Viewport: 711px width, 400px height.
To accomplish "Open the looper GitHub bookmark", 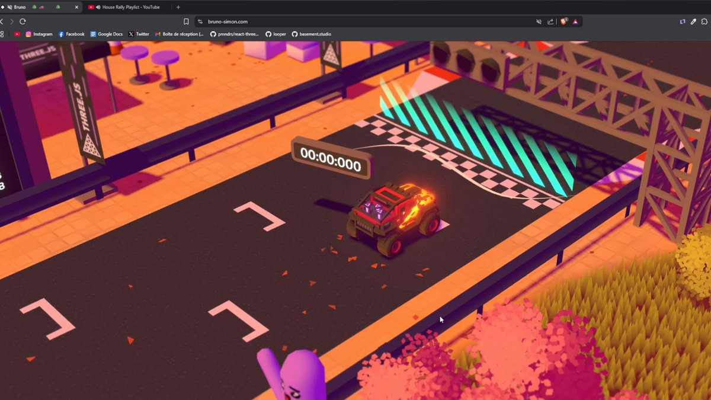I will click(x=276, y=34).
